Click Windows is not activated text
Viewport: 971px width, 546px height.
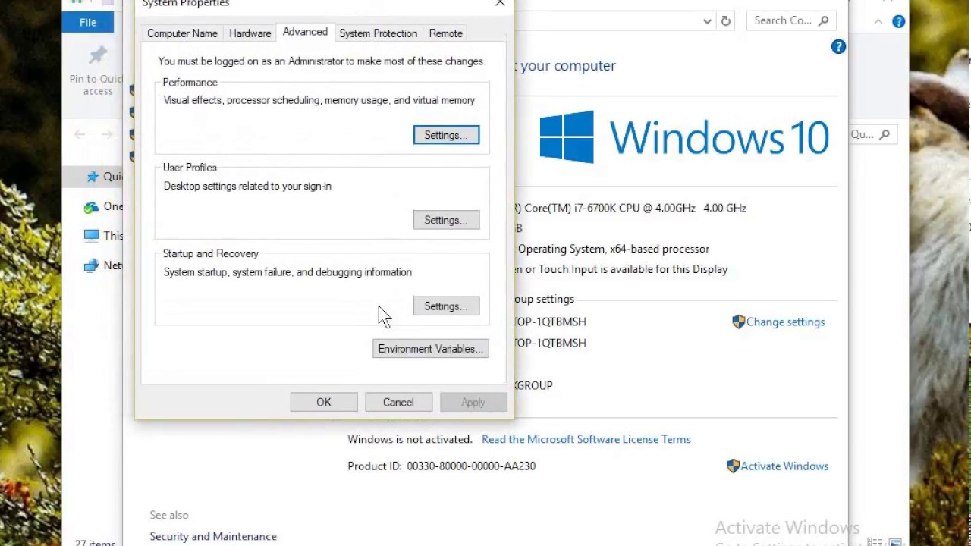410,439
